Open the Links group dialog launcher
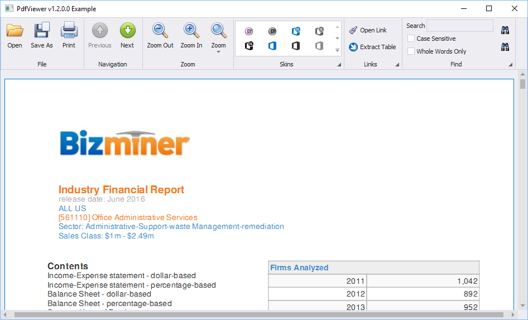This screenshot has width=528, height=320. click(397, 65)
